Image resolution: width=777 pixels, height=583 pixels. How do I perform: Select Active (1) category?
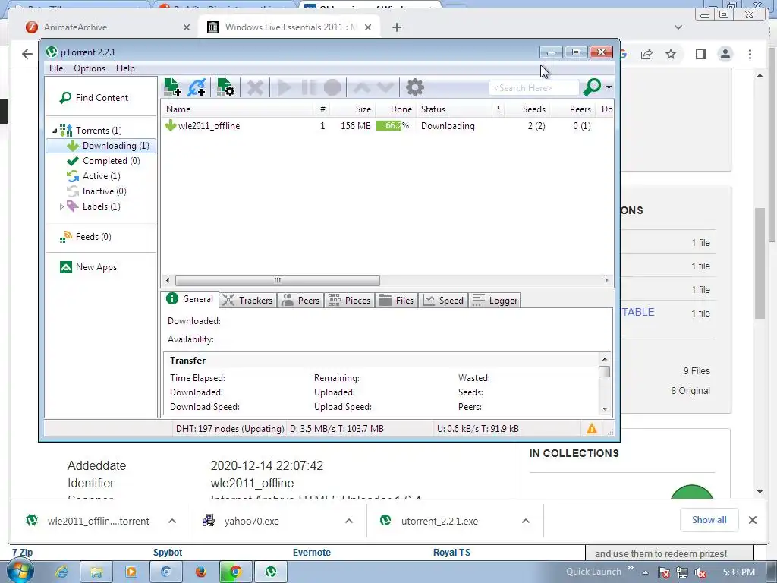pos(93,176)
